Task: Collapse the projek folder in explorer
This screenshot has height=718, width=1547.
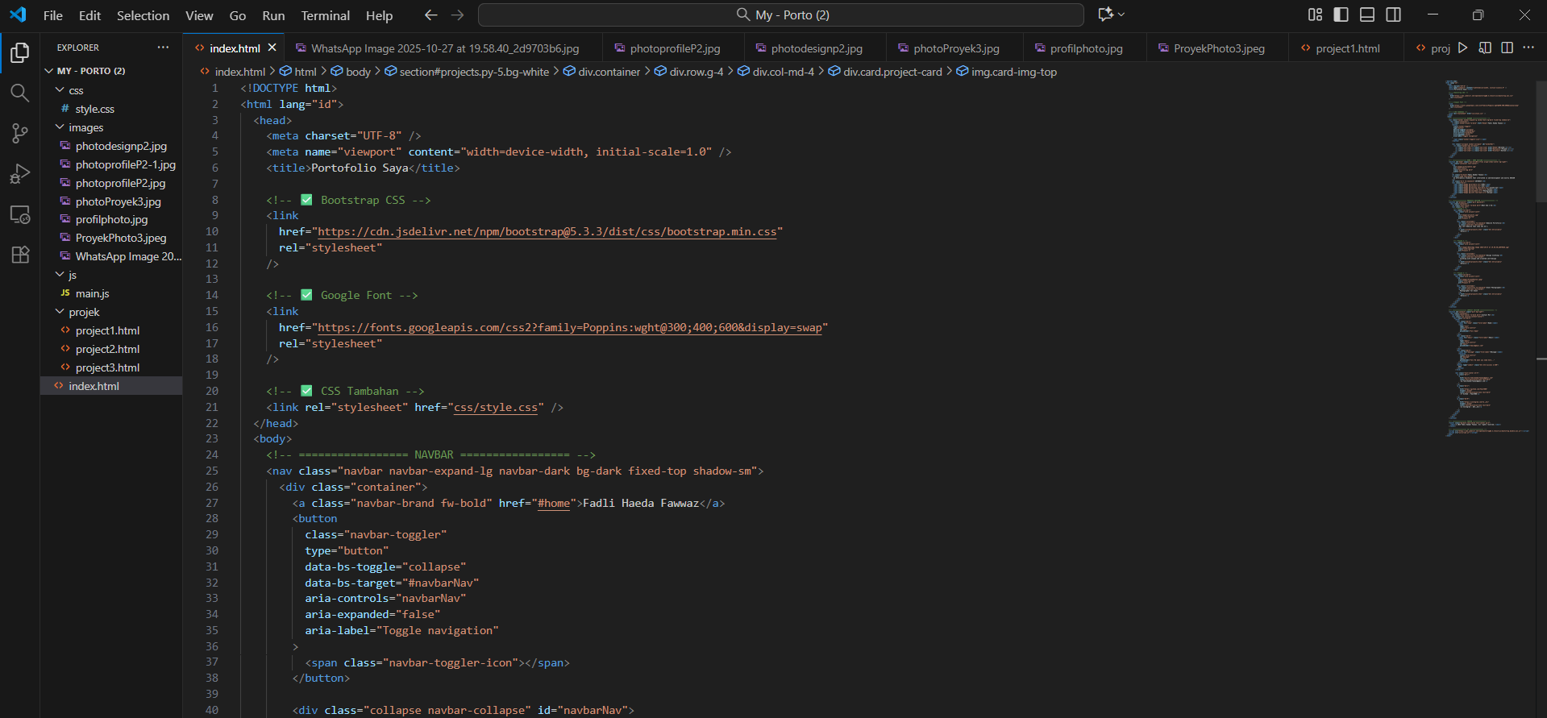Action: point(84,312)
